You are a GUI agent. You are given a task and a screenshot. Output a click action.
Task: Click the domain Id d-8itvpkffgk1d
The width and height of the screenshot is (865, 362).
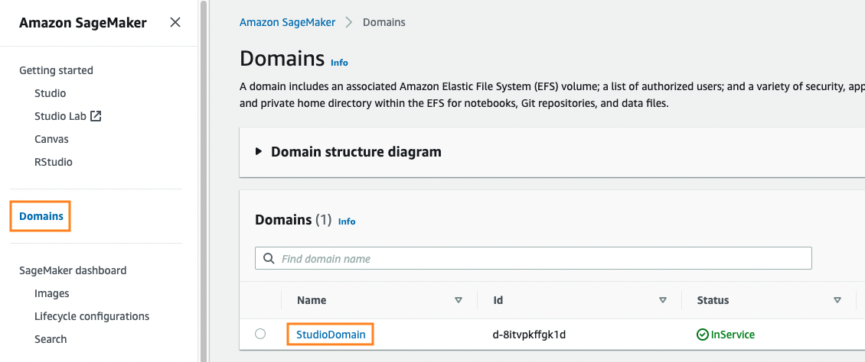coord(529,334)
